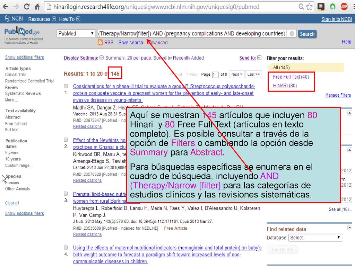Open the Find related data Database select
Viewport: 355px width, 266px height.
(315, 238)
